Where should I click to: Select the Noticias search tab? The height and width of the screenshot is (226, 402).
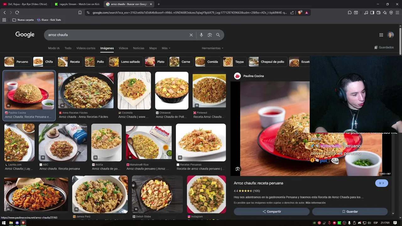pyautogui.click(x=139, y=48)
